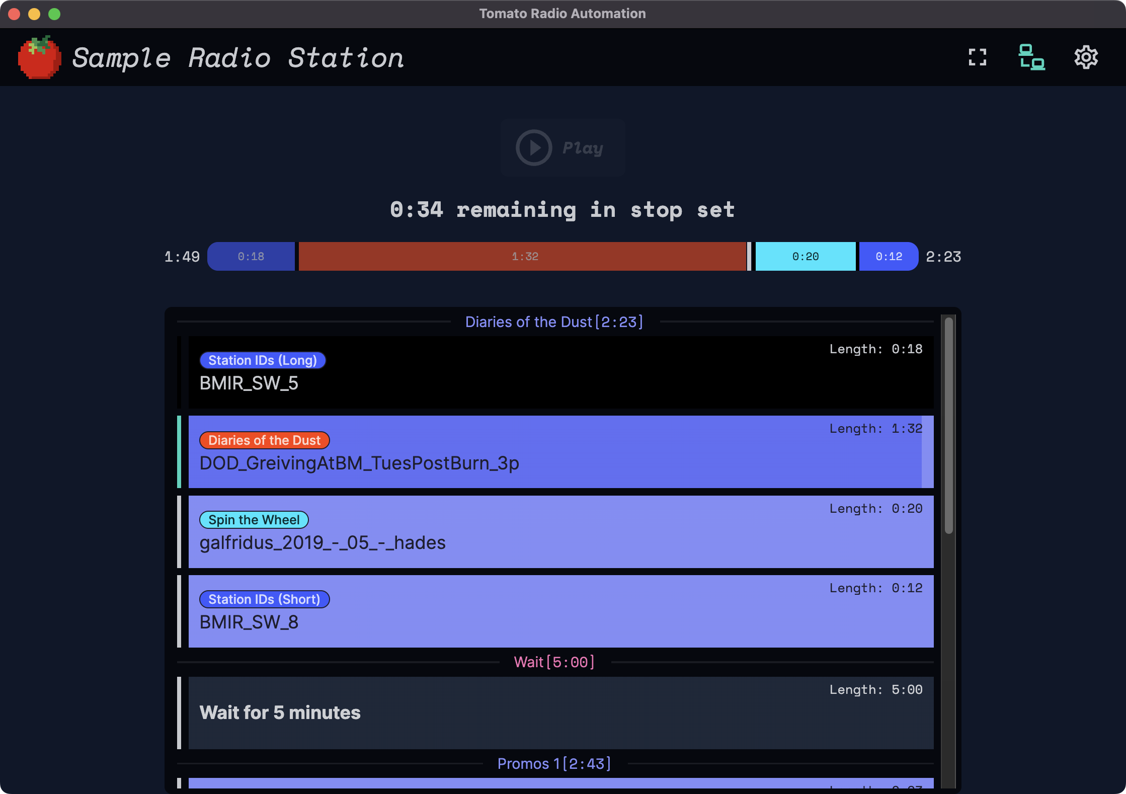Click the 0:18 timeline segment
This screenshot has height=794, width=1126.
pyautogui.click(x=251, y=257)
